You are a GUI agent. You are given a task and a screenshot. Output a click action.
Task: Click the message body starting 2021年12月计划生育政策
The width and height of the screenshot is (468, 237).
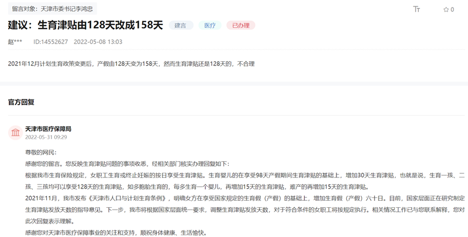click(x=131, y=64)
